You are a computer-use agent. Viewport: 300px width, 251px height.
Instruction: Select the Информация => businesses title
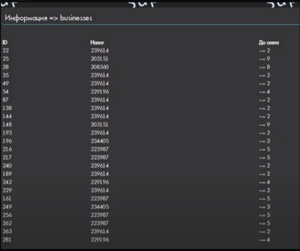pos(48,18)
